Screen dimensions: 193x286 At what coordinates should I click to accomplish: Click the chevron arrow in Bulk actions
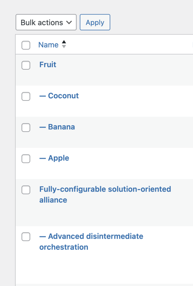(69, 23)
